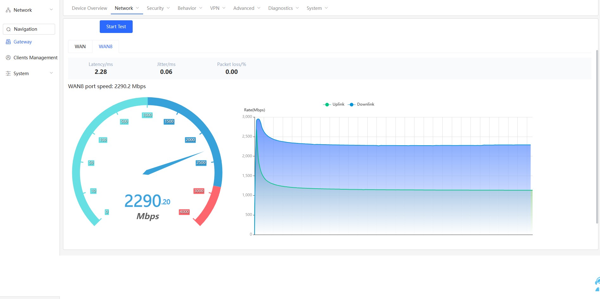This screenshot has width=600, height=299.
Task: Switch to the WAN tab
Action: point(80,46)
